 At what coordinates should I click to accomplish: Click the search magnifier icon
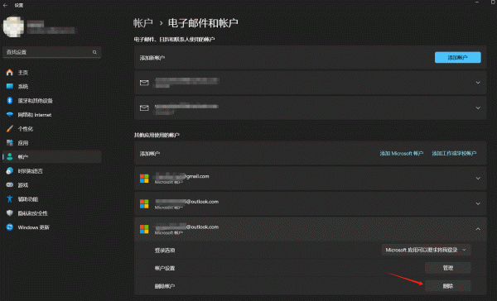(94, 52)
